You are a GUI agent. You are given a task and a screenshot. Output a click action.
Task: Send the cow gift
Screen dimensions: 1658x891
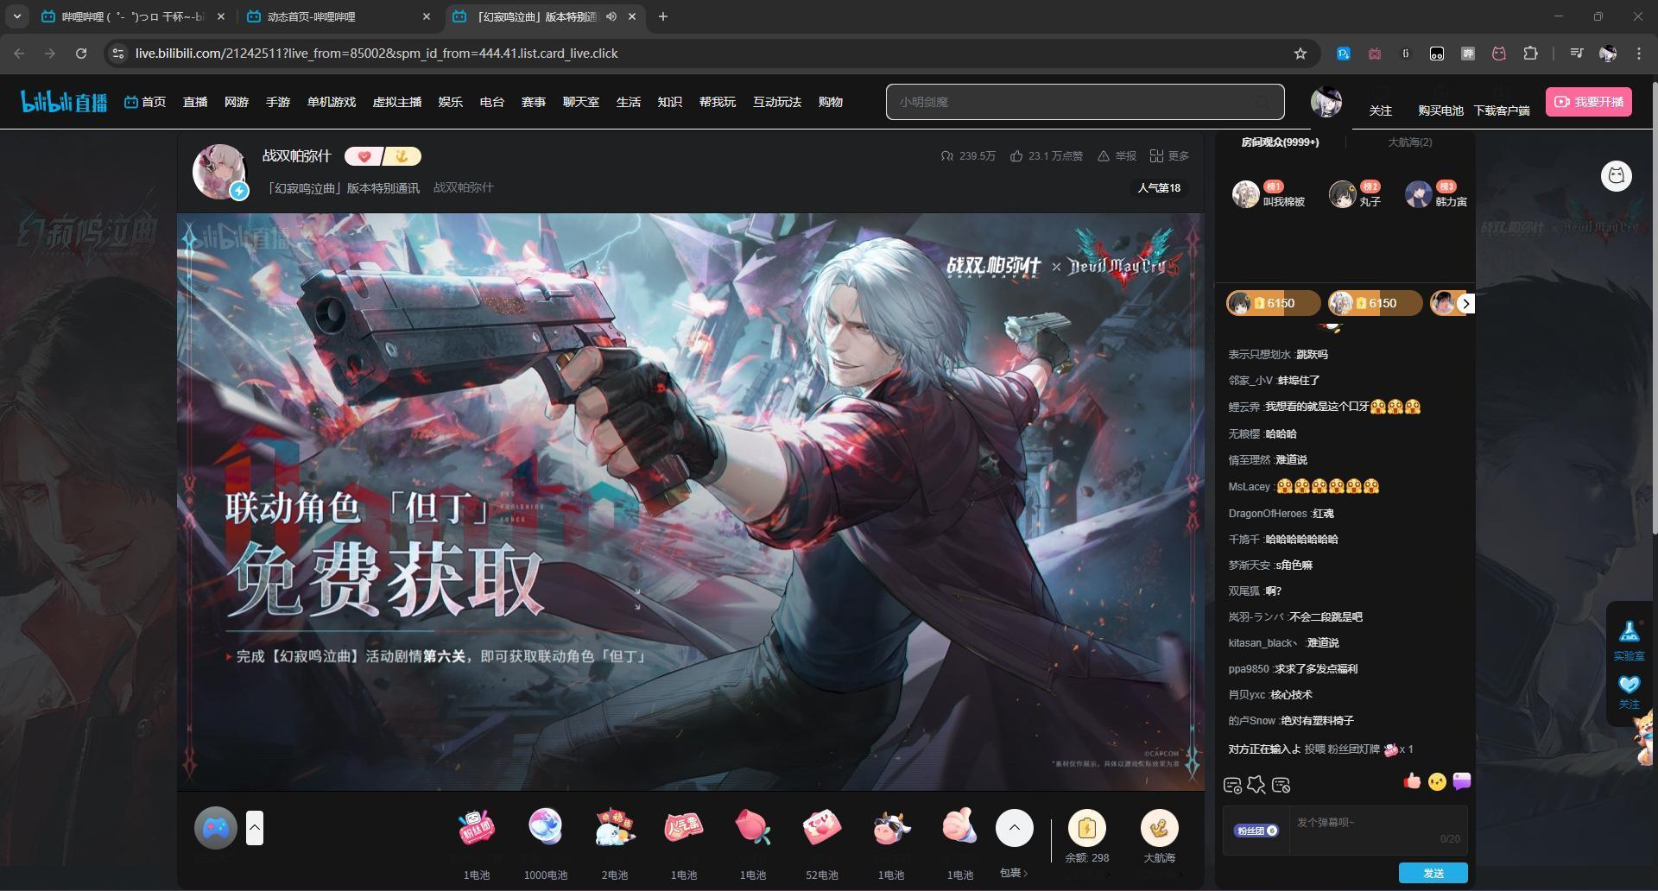click(x=891, y=827)
